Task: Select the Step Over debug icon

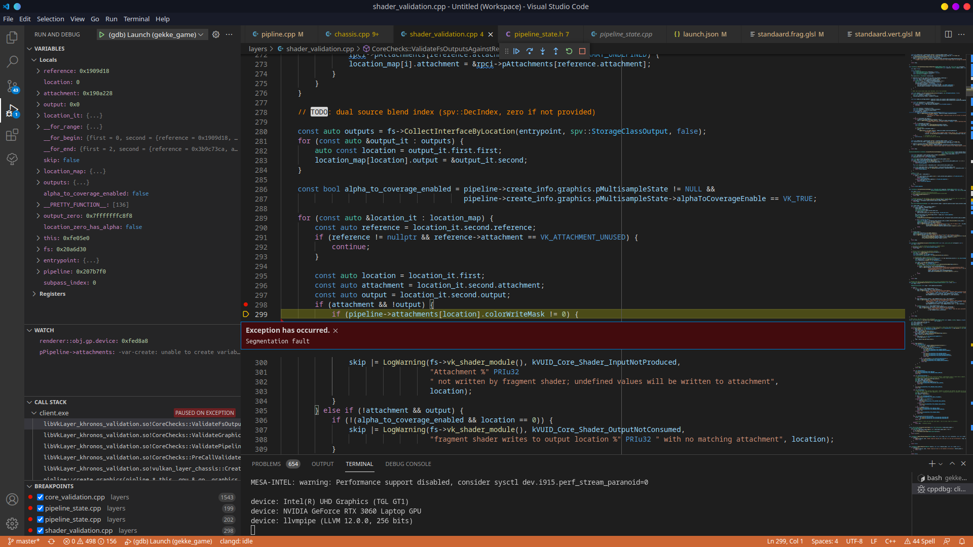Action: [x=529, y=51]
